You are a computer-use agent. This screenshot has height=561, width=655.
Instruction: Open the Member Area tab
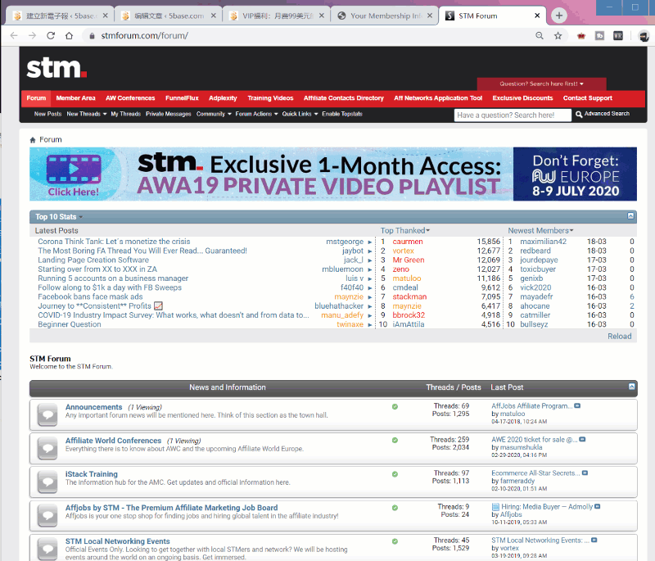click(x=75, y=98)
